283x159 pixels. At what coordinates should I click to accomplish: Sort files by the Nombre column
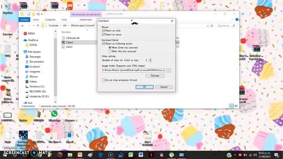(66, 32)
